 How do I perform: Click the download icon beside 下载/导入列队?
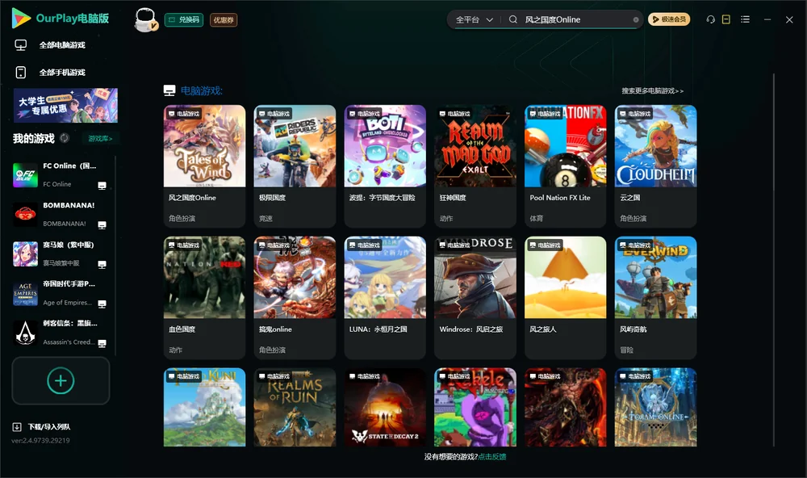(17, 426)
